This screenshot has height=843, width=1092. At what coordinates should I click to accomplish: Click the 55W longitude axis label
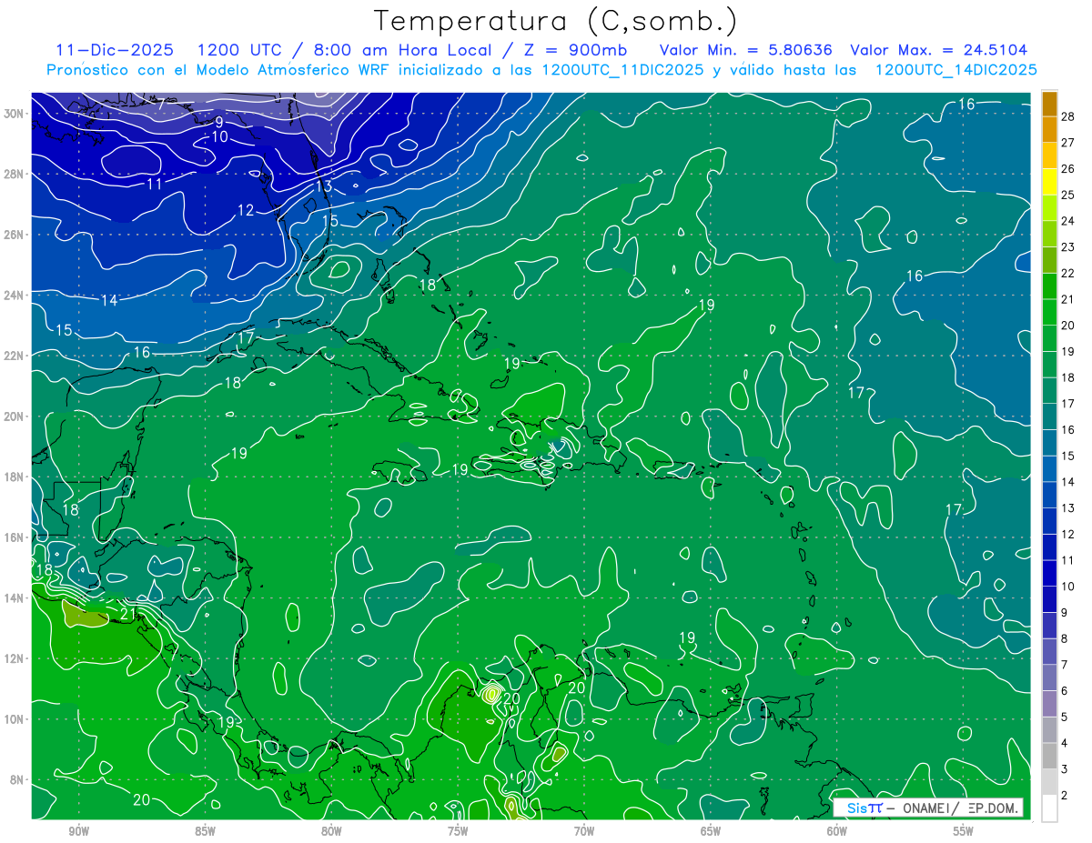tap(964, 831)
